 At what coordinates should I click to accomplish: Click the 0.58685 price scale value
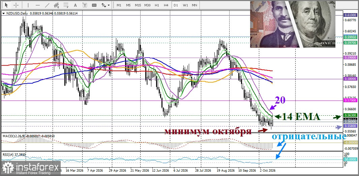click(350, 65)
